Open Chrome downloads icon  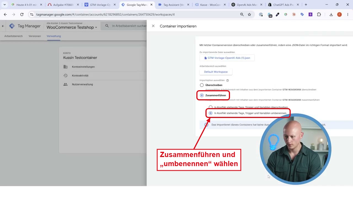coord(331,15)
